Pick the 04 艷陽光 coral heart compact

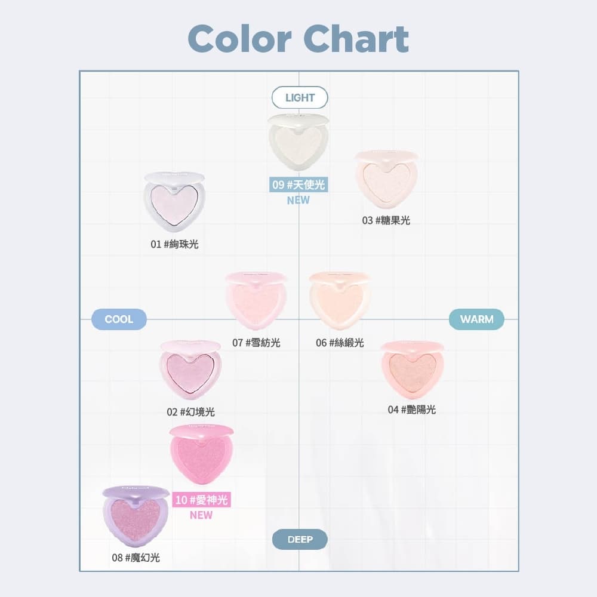coord(412,370)
